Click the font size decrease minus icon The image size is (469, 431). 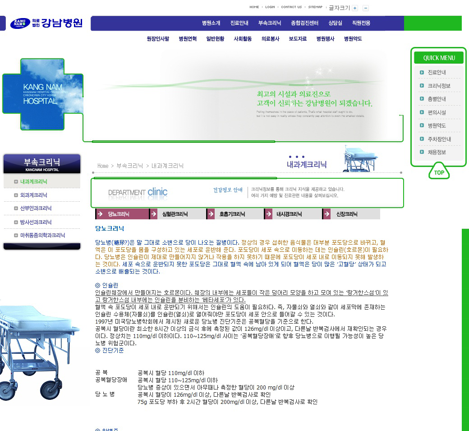366,8
